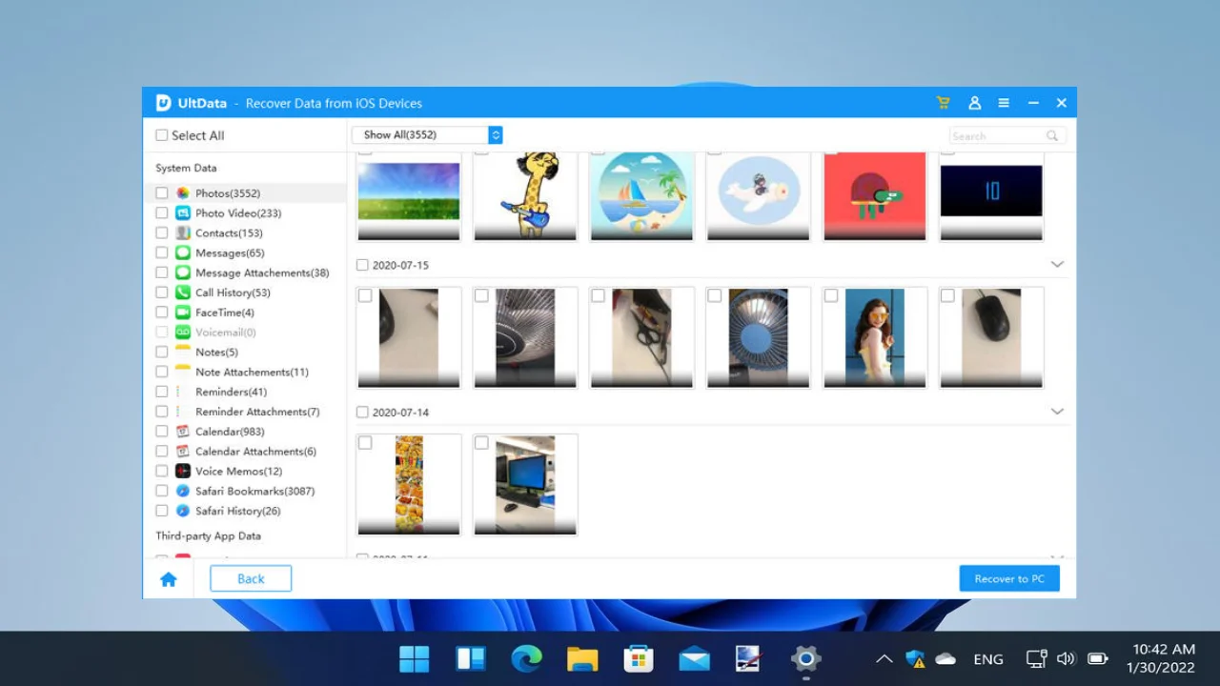This screenshot has height=686, width=1220.
Task: Click the Notes category icon
Action: click(x=183, y=353)
